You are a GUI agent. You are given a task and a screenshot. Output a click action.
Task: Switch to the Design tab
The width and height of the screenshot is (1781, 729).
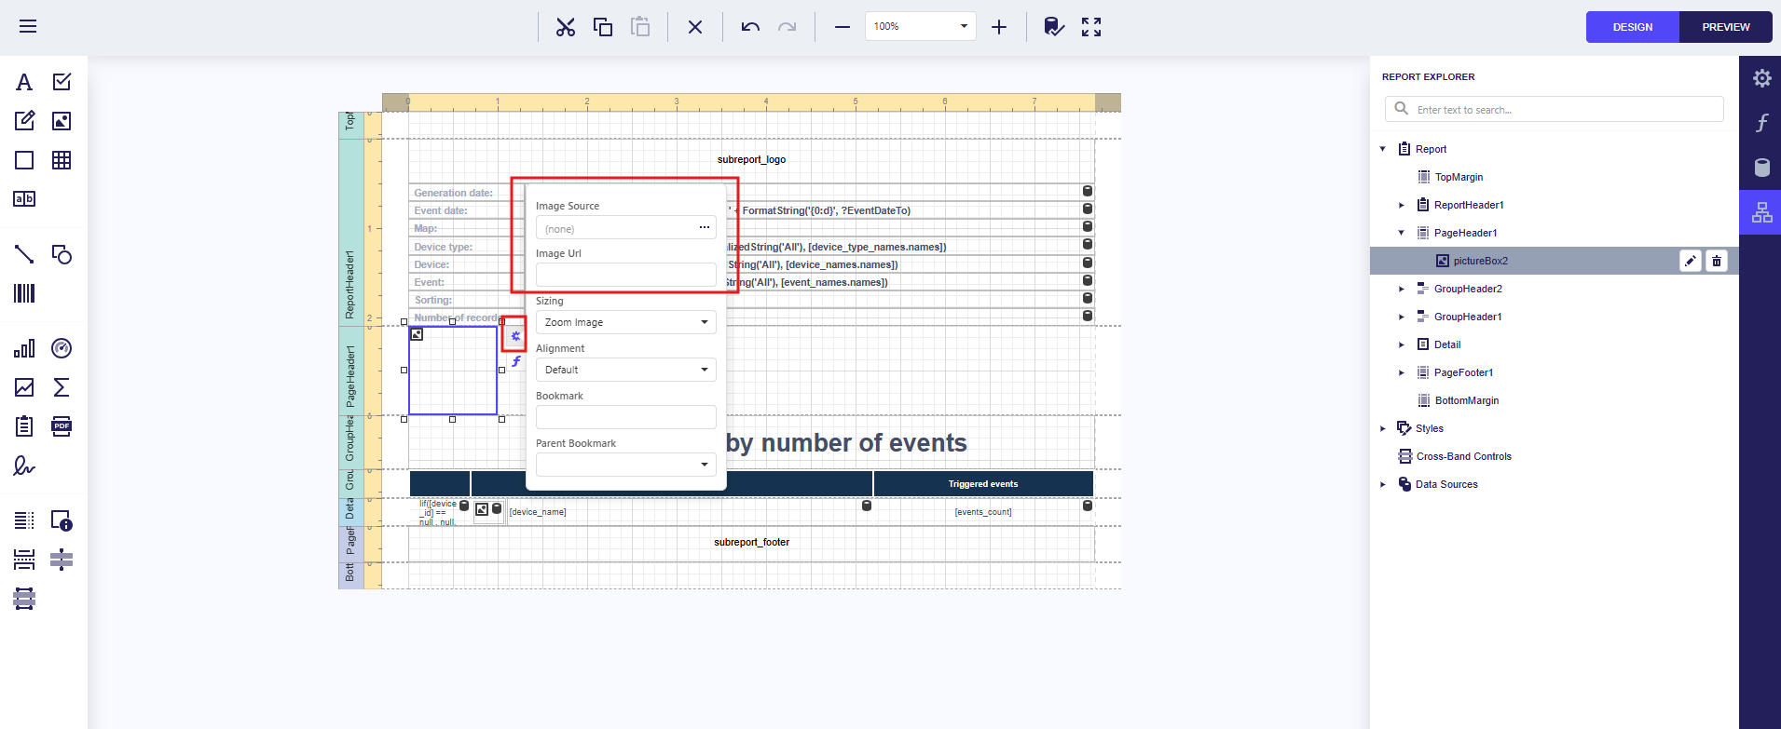click(1633, 27)
